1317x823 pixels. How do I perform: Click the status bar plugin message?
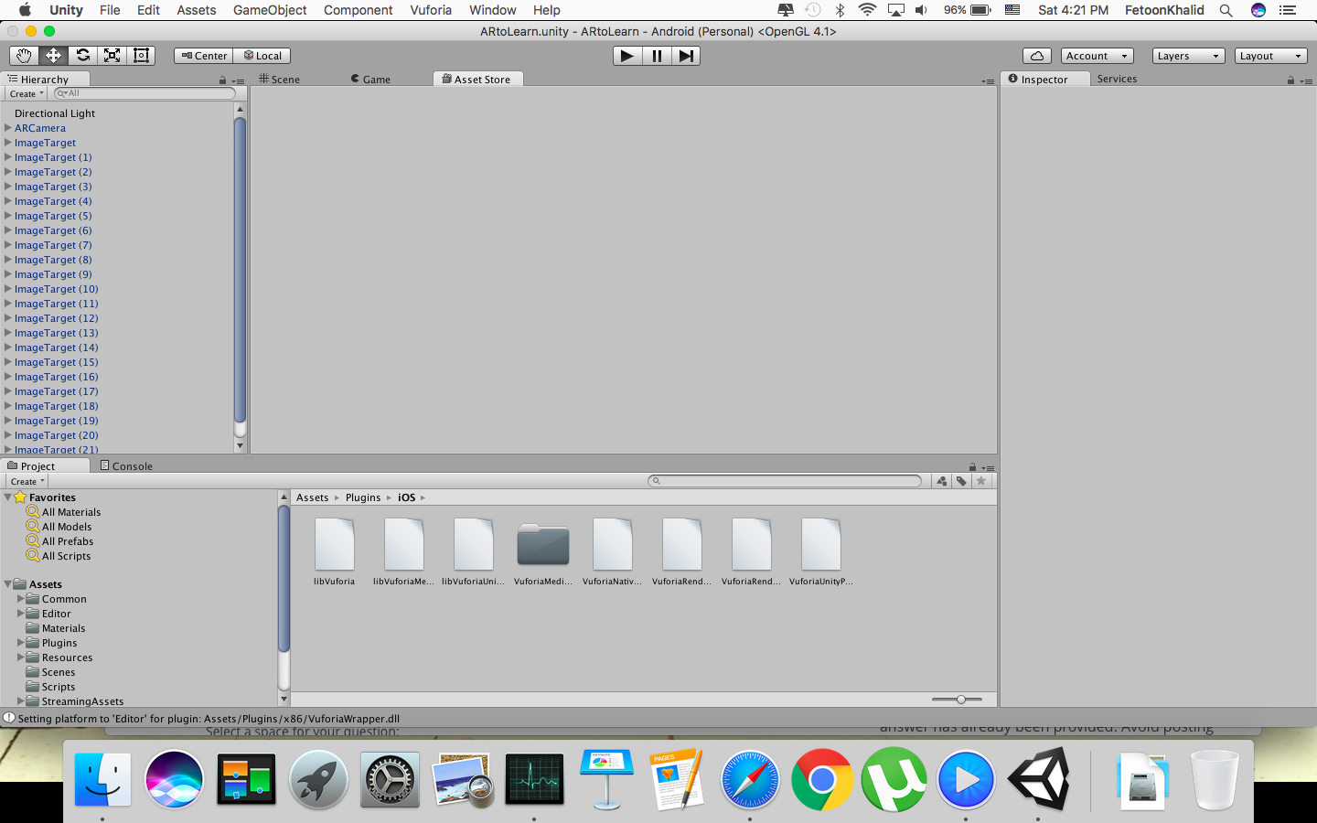pos(209,719)
